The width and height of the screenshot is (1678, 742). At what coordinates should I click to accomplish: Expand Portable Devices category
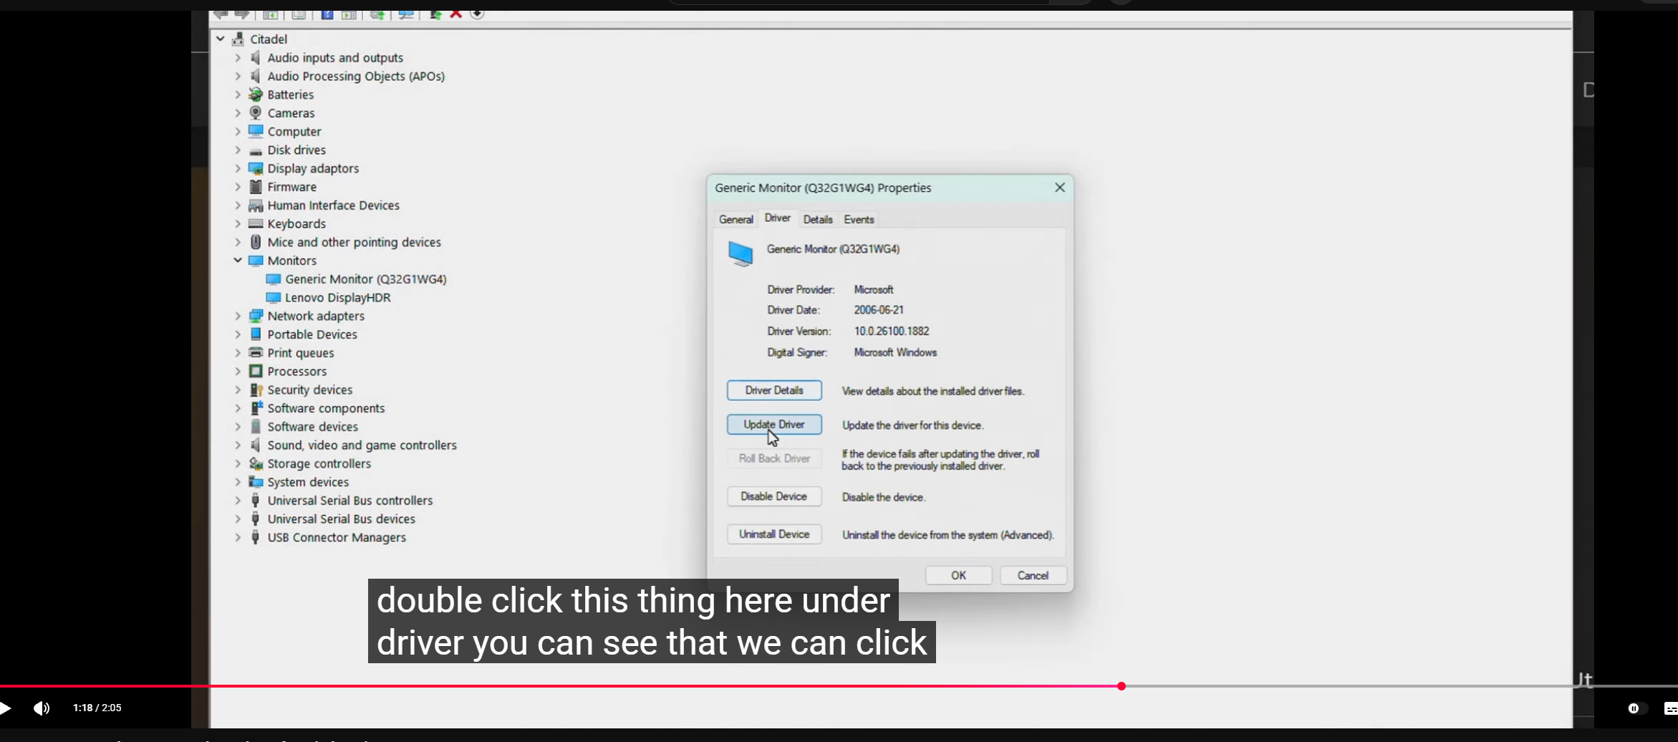[x=238, y=334]
